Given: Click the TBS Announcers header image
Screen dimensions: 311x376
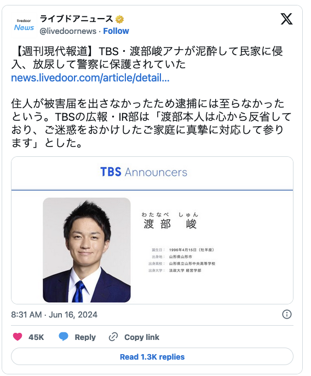Looking at the screenshot, I should 143,172.
